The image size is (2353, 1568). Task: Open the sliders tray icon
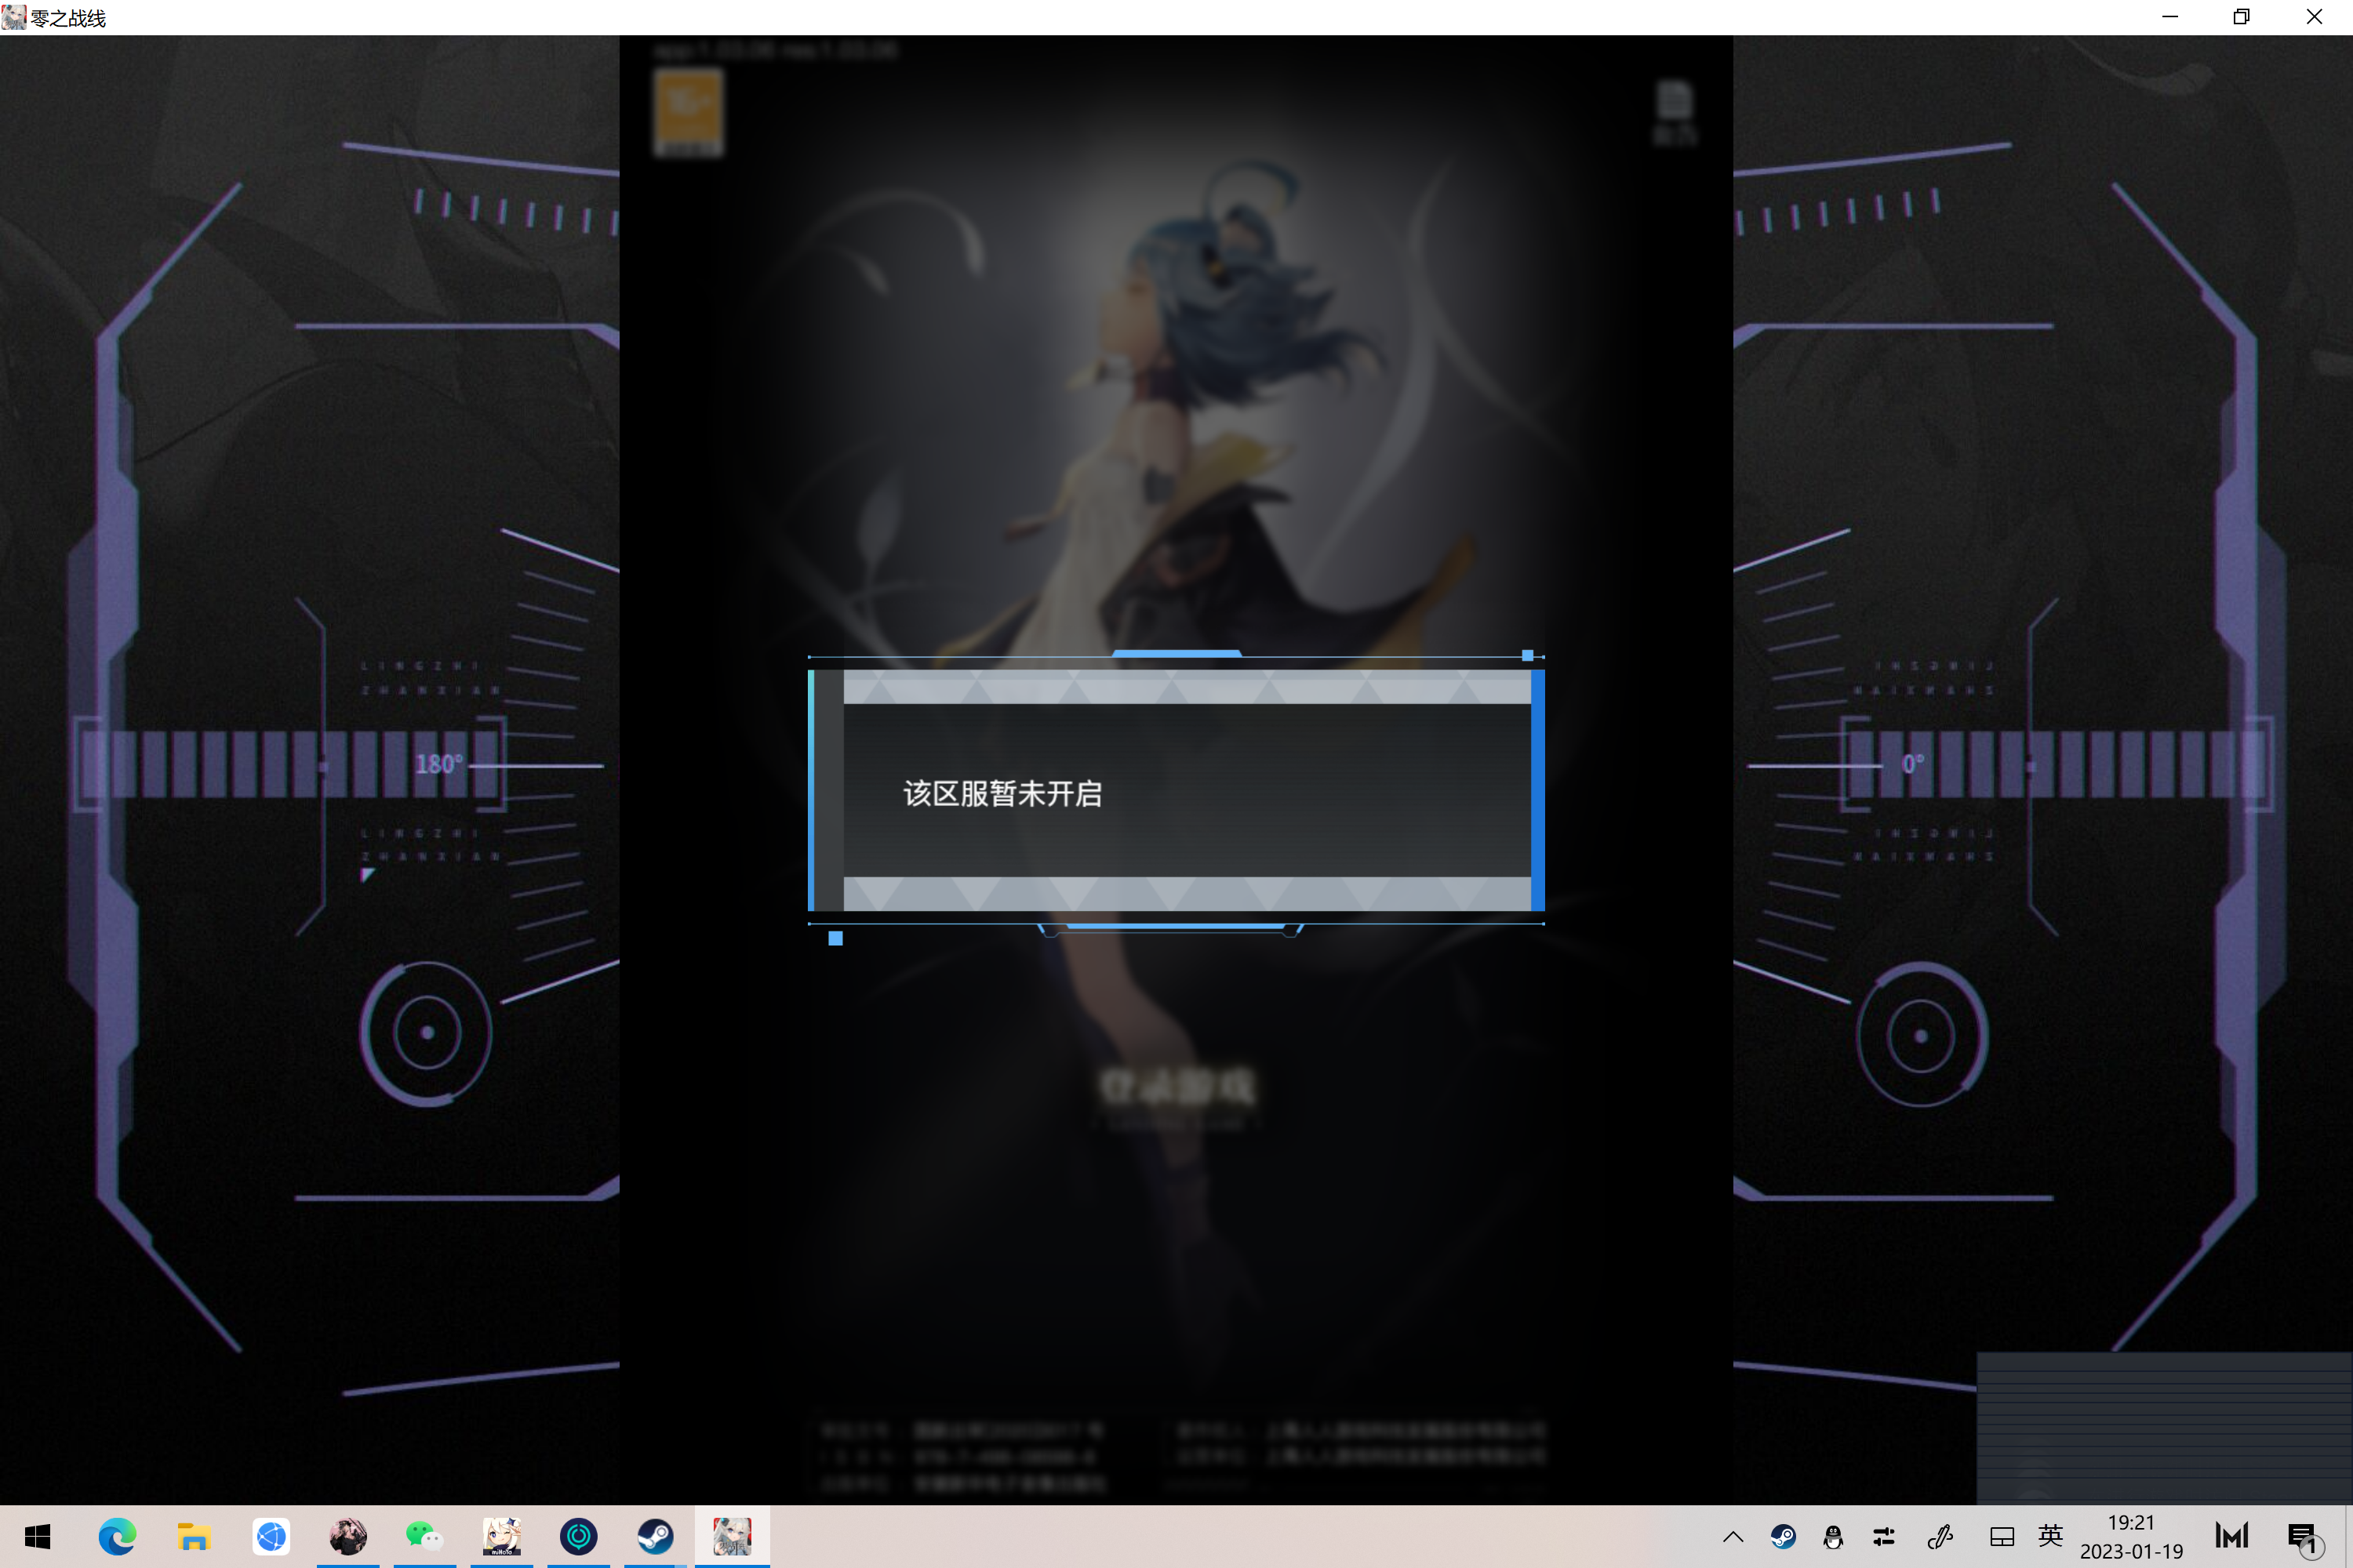(x=1884, y=1537)
